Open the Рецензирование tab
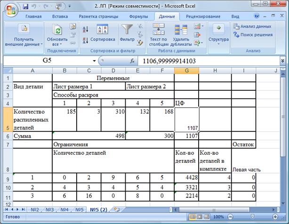289x224 pixels. click(203, 16)
